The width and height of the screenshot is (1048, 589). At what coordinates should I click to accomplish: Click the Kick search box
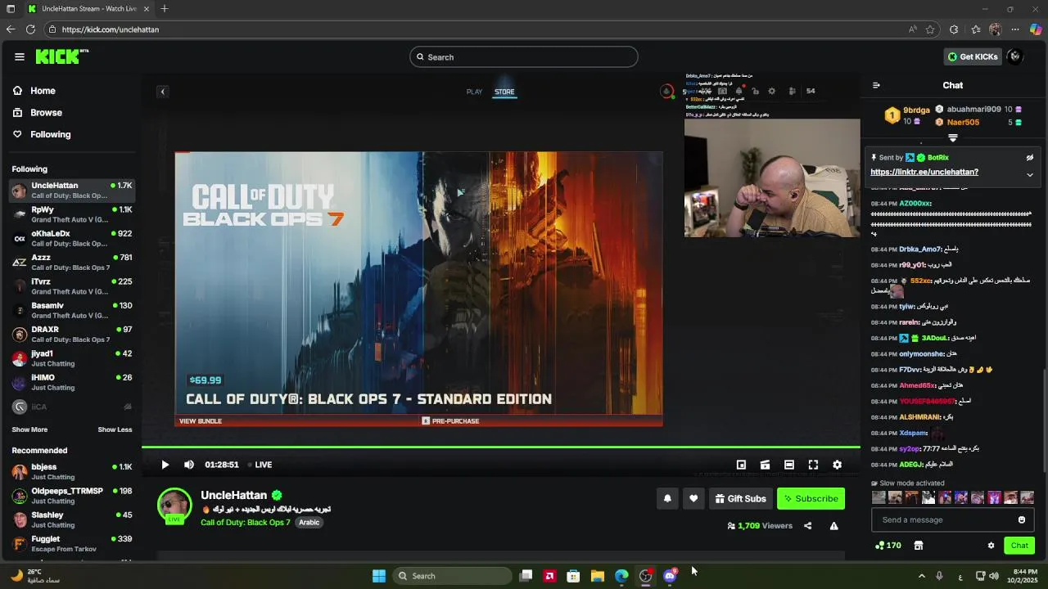tap(524, 56)
